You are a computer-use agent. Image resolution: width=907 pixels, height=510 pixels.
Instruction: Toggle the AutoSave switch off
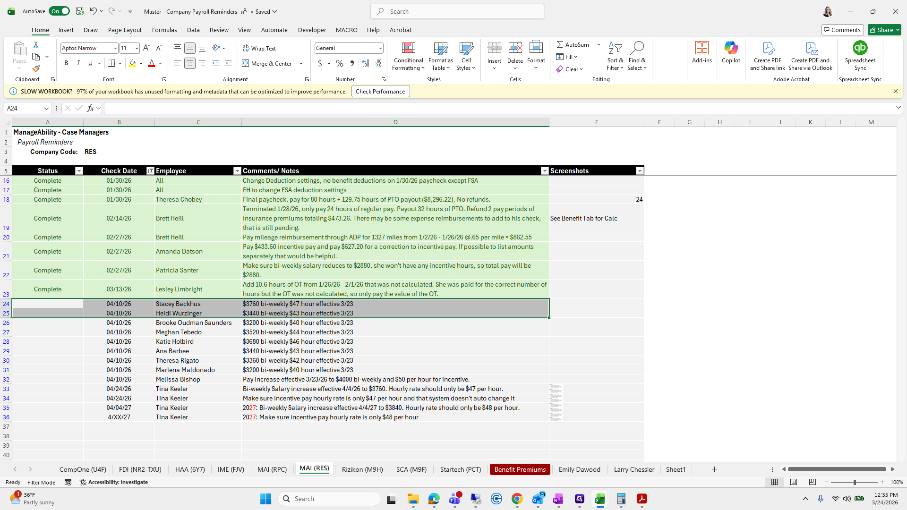coord(59,11)
